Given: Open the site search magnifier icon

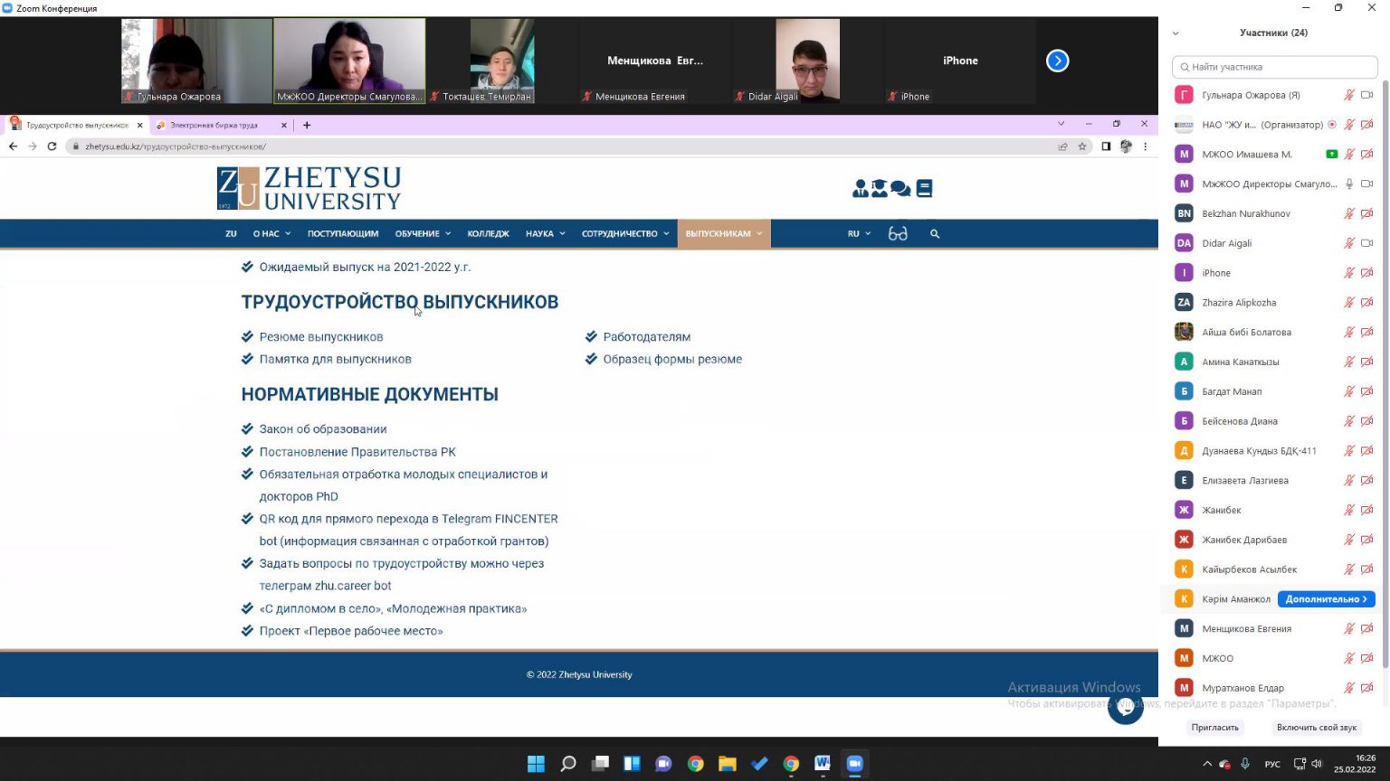Looking at the screenshot, I should pos(935,234).
